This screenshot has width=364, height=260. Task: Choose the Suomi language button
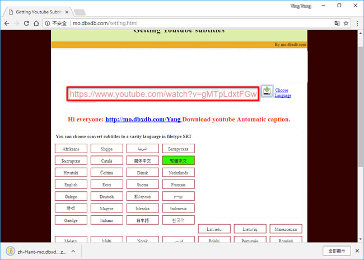[x=143, y=185]
